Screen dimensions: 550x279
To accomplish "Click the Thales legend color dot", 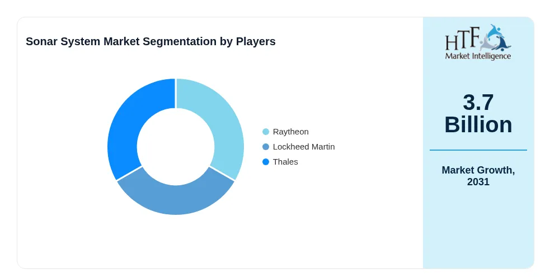I will (266, 162).
